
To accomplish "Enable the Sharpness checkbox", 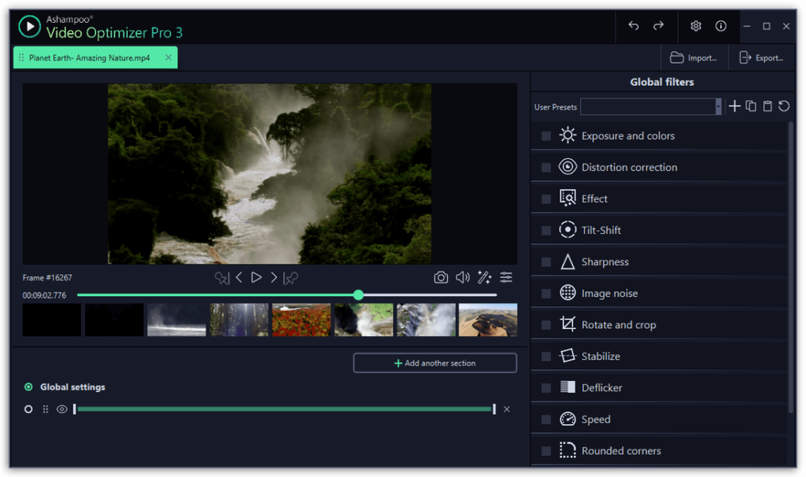I will coord(546,261).
